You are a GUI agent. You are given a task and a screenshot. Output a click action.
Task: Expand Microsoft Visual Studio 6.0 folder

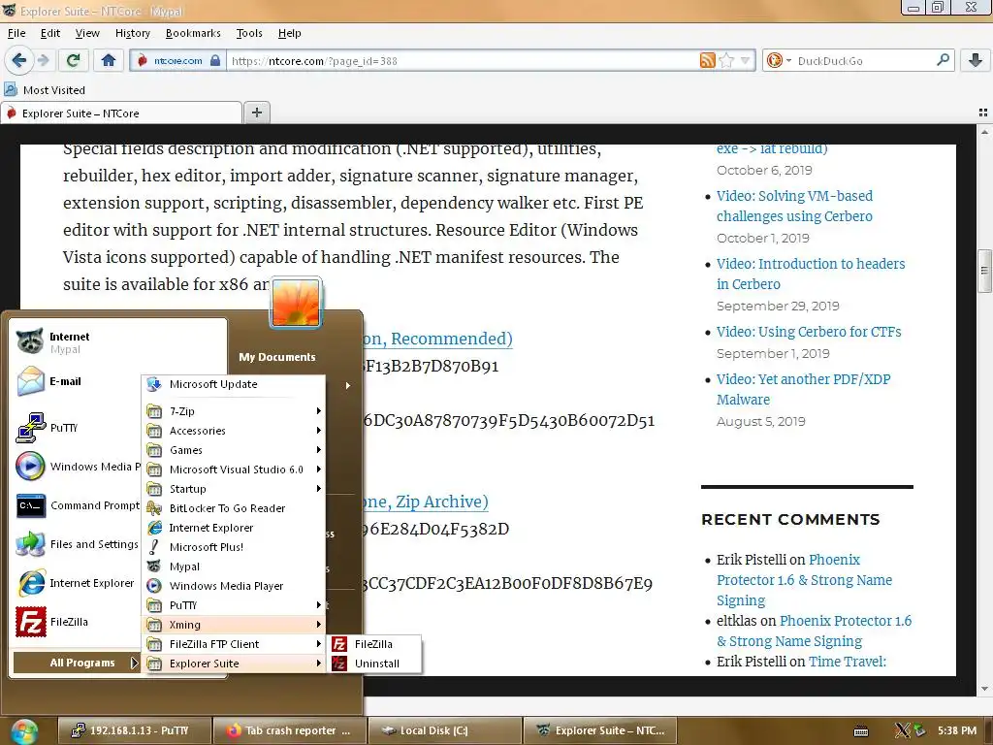[233, 470]
